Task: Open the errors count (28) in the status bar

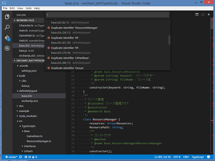Action: (x=28, y=157)
